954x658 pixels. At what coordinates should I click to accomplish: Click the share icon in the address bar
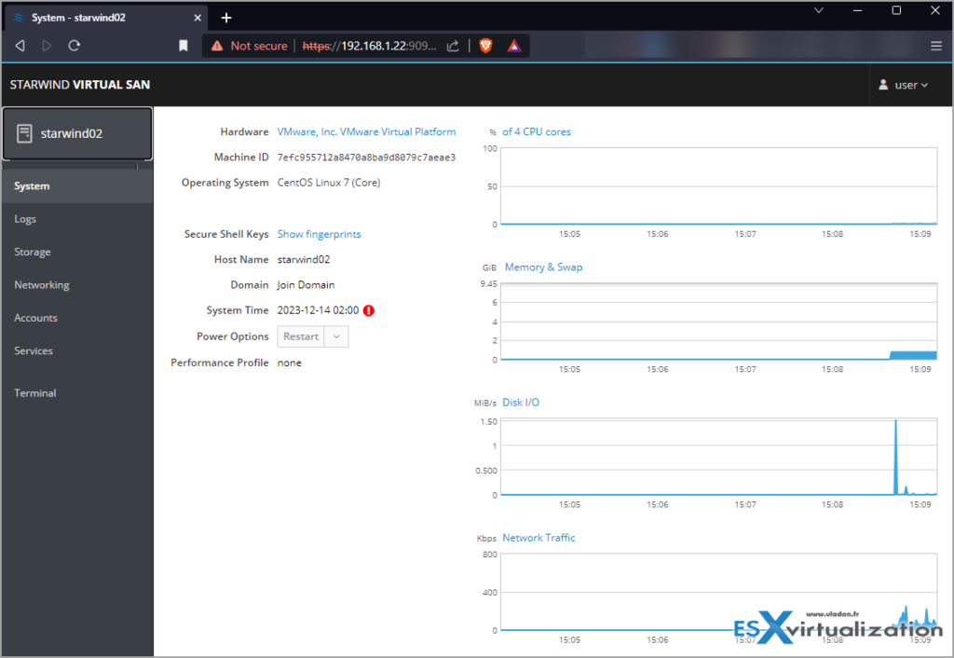pyautogui.click(x=452, y=45)
